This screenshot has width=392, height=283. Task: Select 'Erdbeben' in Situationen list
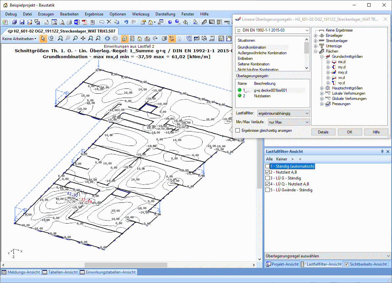245,59
